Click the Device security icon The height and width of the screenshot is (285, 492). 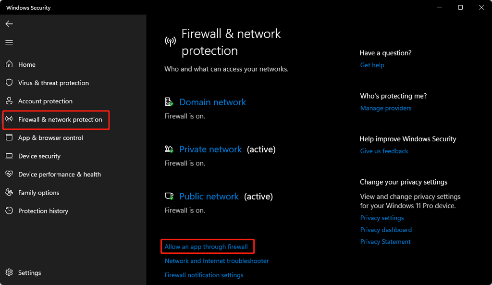[x=9, y=156]
